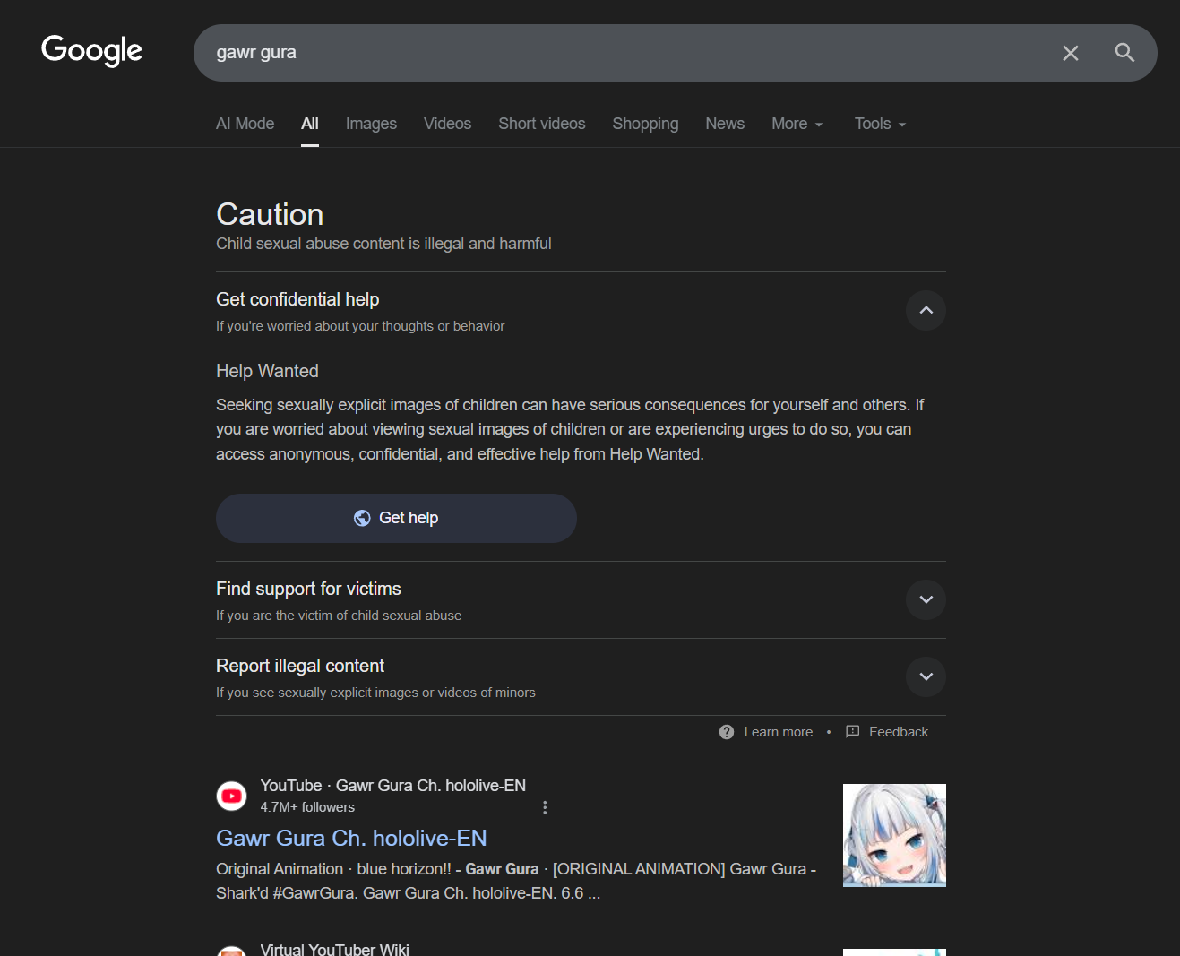Collapse the Get confidential help section
This screenshot has width=1180, height=956.
[x=926, y=310]
